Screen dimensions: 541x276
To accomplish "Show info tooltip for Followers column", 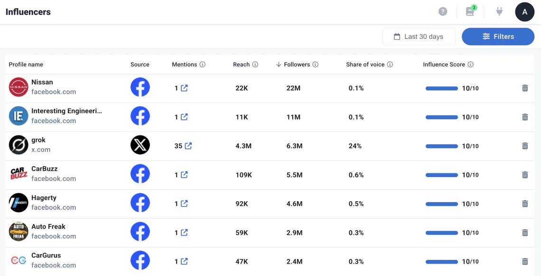I will 316,64.
